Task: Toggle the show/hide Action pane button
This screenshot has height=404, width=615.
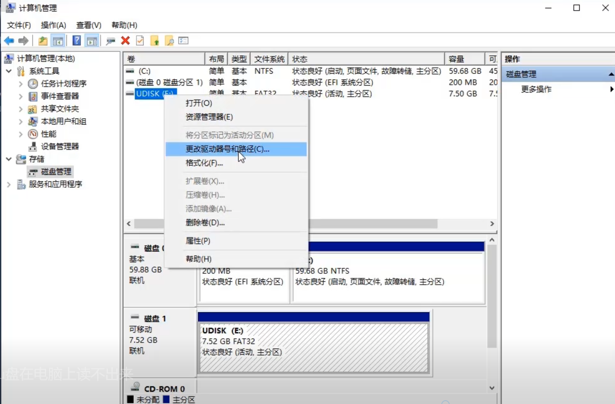Action: tap(92, 41)
